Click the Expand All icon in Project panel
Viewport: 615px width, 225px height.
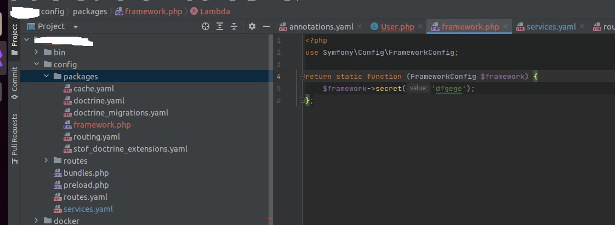point(220,26)
